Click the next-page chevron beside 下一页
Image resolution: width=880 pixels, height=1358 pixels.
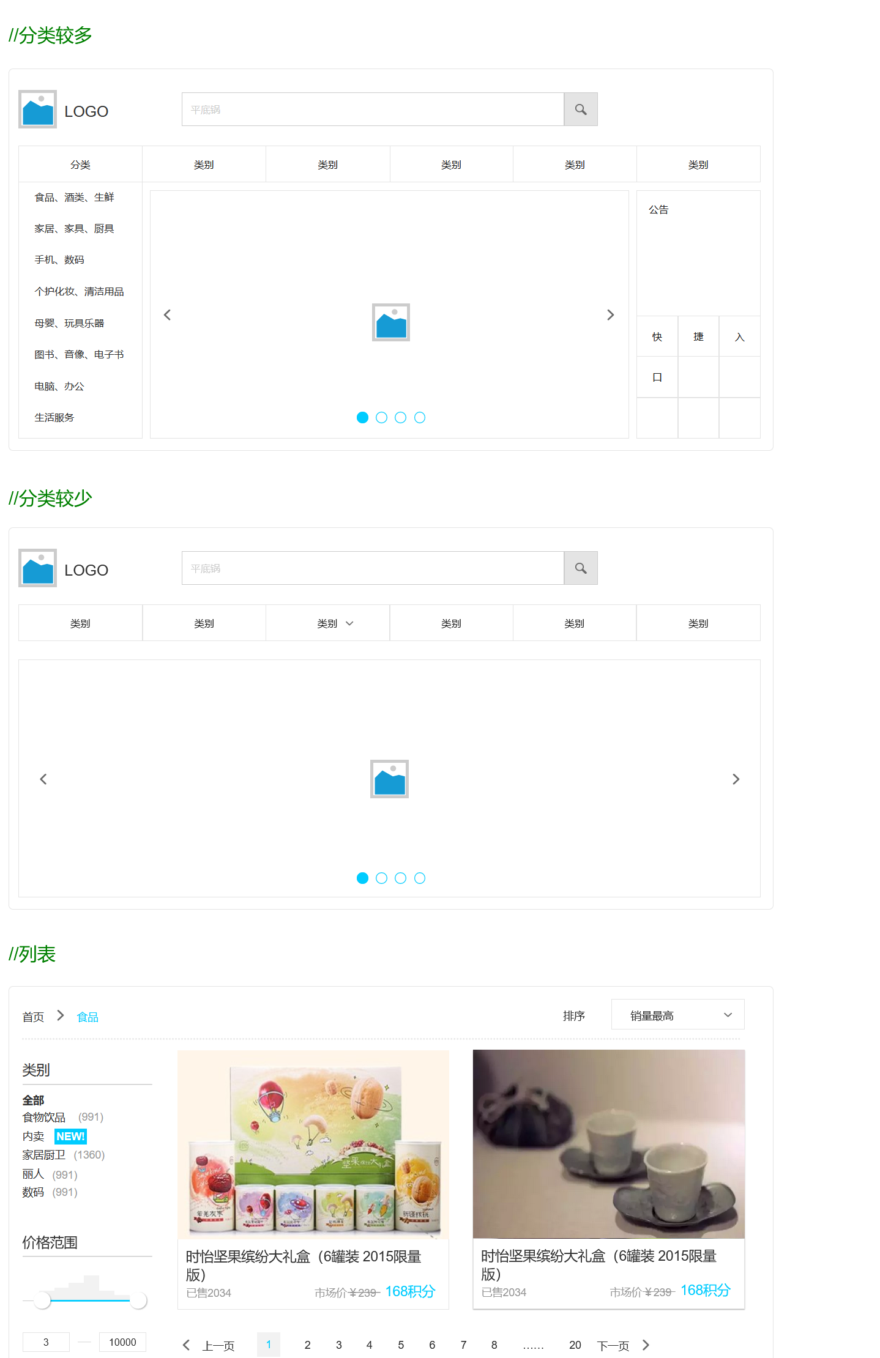coord(646,1345)
